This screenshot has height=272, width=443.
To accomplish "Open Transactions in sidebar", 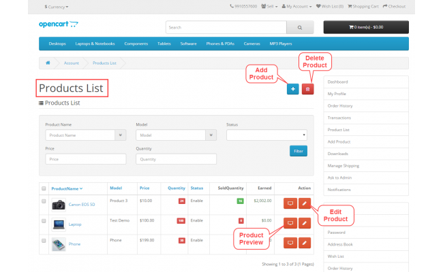I will coord(366,118).
